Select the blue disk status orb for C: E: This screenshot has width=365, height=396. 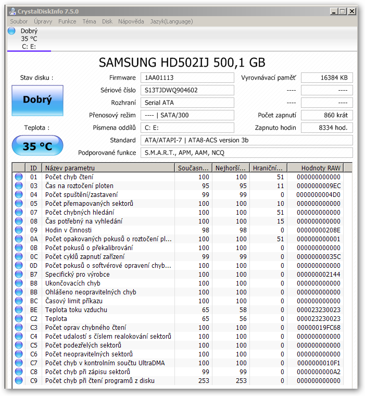11,31
